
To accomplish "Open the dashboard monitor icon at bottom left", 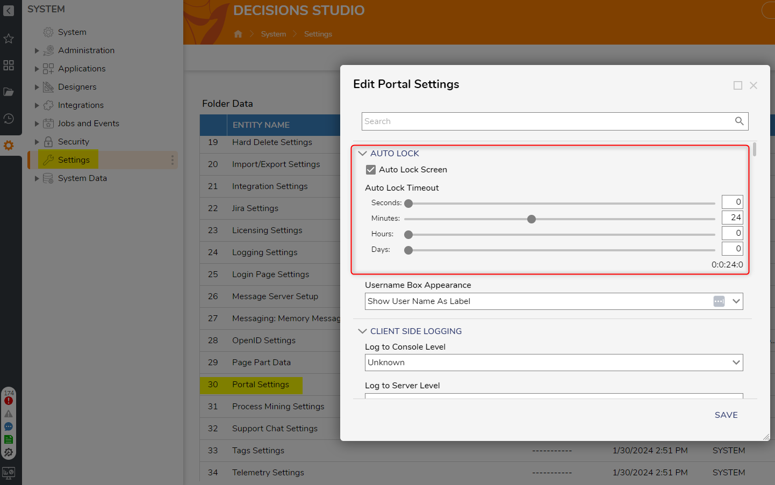I will click(9, 473).
